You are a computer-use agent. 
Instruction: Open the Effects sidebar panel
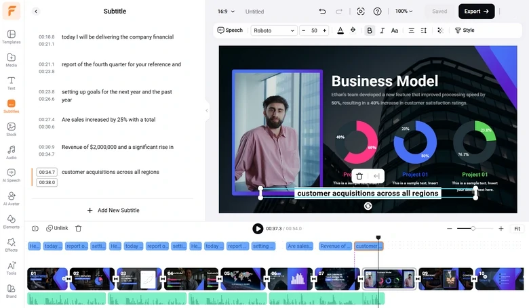pyautogui.click(x=11, y=245)
